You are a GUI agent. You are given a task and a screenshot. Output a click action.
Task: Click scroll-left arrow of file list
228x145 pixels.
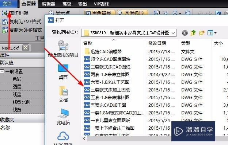(84, 138)
